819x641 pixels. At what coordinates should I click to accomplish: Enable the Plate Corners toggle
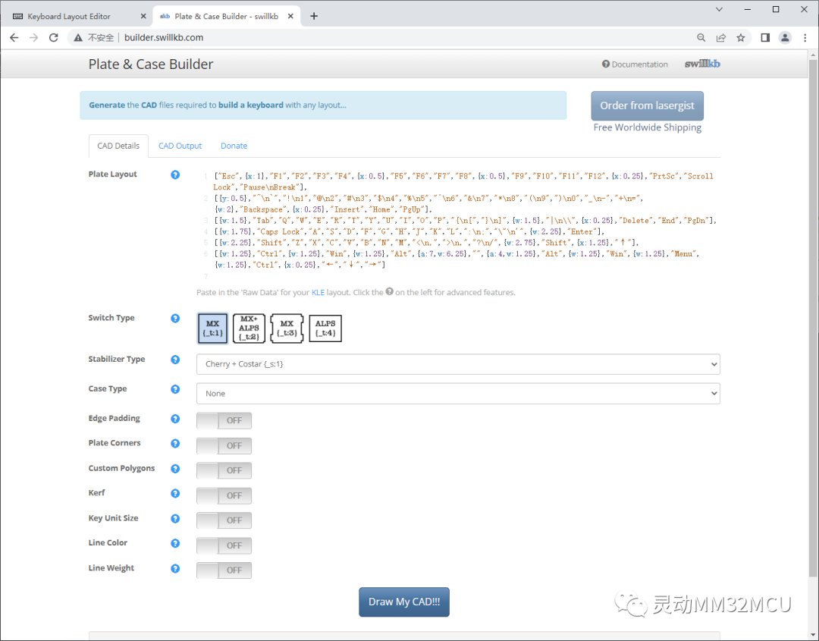(x=224, y=445)
